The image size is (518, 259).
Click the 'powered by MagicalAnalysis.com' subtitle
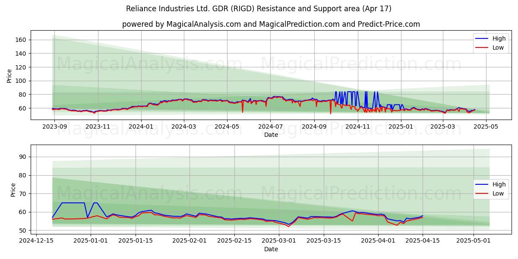[x=271, y=24]
